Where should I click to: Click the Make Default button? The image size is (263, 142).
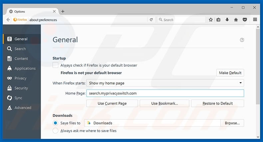pos(230,73)
